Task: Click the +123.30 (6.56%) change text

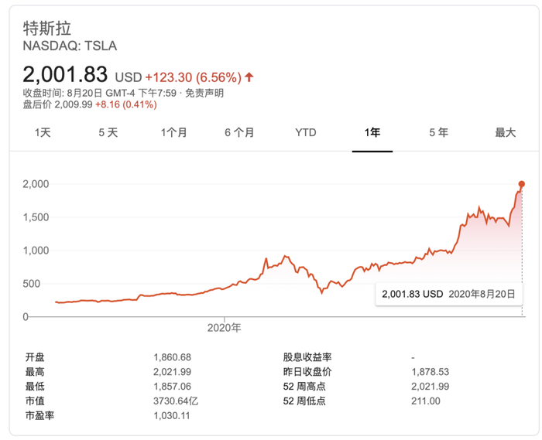Action: point(193,77)
